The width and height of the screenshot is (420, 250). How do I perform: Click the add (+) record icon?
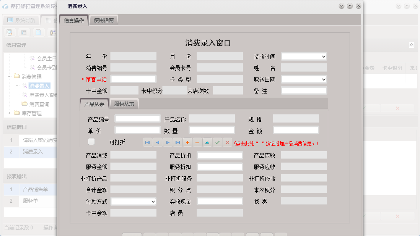[187, 142]
